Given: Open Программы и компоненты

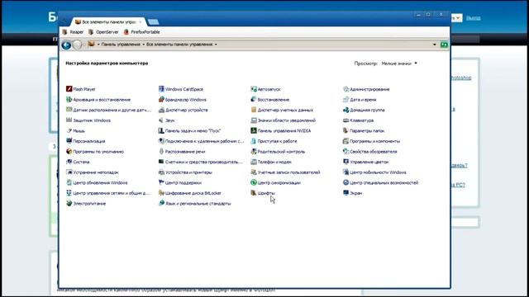Looking at the screenshot, I should 371,141.
